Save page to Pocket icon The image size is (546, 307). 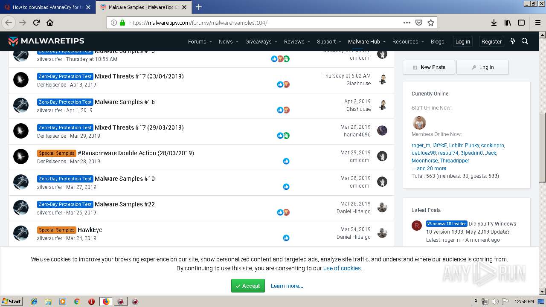click(x=419, y=23)
